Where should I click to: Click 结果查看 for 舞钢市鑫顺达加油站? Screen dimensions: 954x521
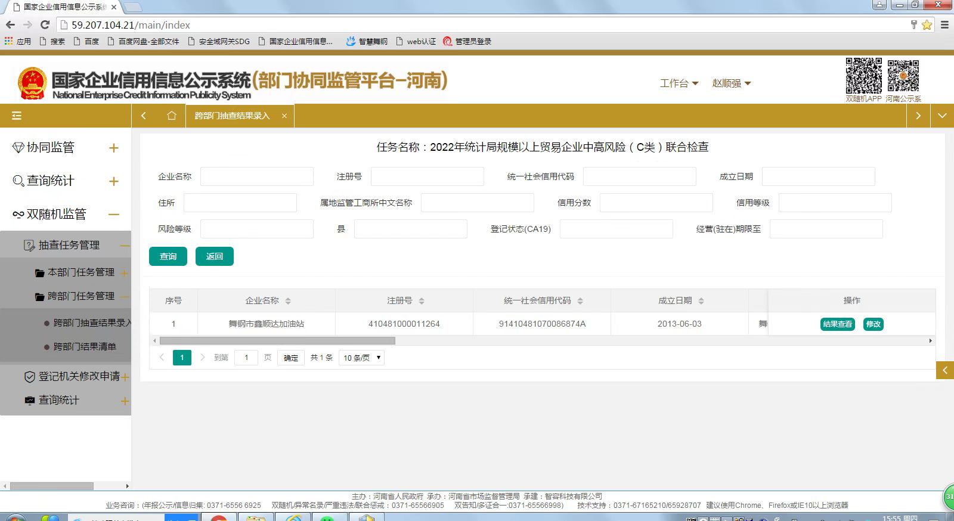(837, 324)
